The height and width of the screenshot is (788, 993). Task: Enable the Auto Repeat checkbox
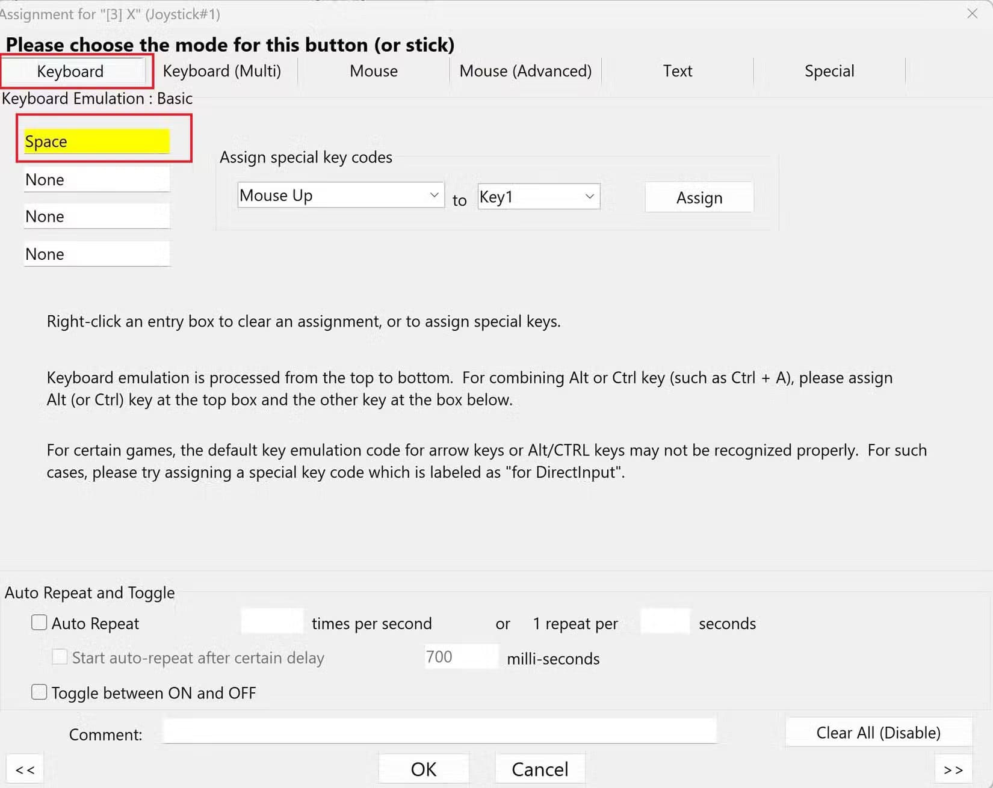(x=39, y=623)
